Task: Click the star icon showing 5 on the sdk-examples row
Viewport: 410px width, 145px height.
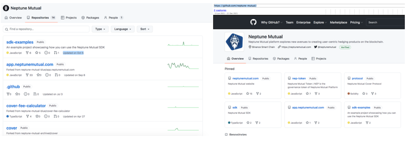Action: click(x=37, y=53)
